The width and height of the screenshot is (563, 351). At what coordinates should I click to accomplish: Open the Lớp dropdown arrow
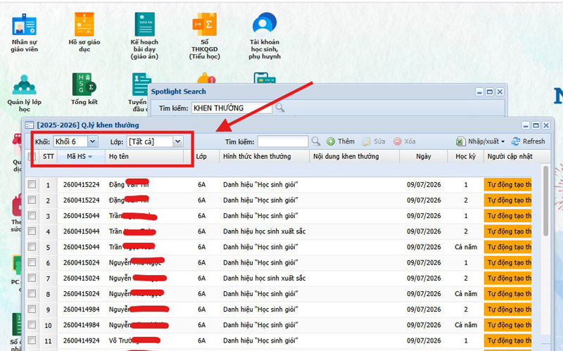click(x=178, y=141)
